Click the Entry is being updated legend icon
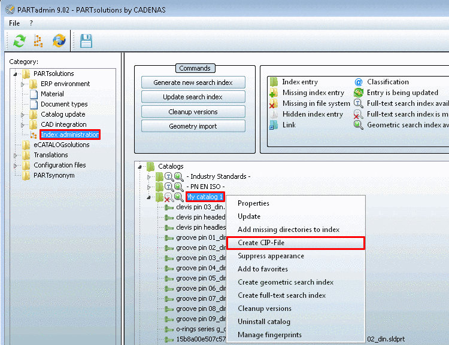The image size is (449, 345). point(359,93)
